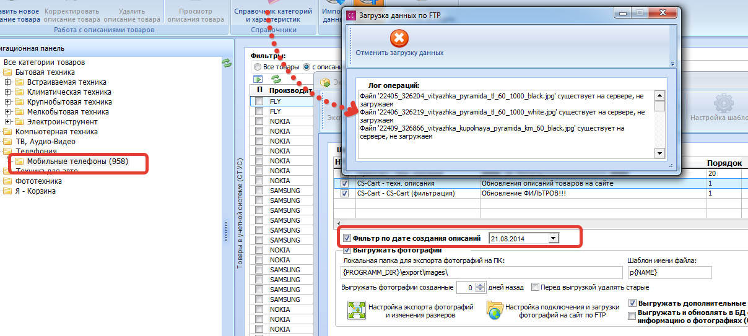Screen dimensions: 748x336
Task: Select 'Мобильные телефоны (958)' category
Action: click(77, 162)
